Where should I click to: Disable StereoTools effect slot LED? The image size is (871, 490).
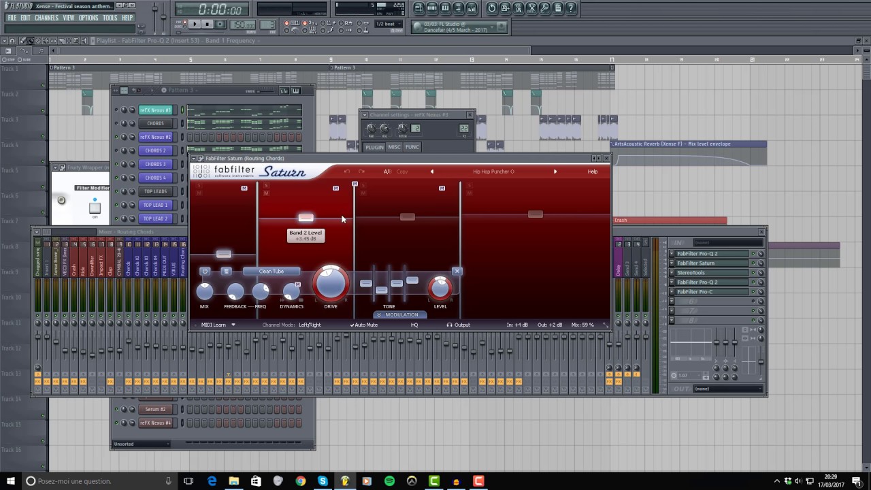(x=753, y=273)
